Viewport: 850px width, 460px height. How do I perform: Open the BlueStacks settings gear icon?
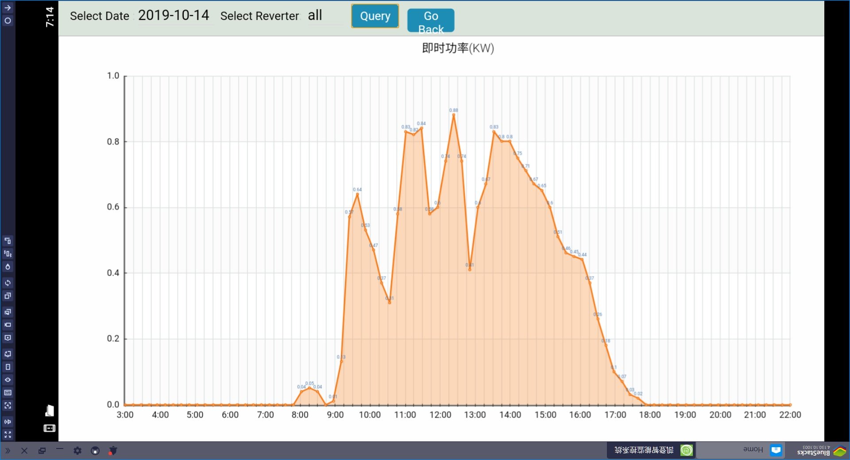point(77,450)
